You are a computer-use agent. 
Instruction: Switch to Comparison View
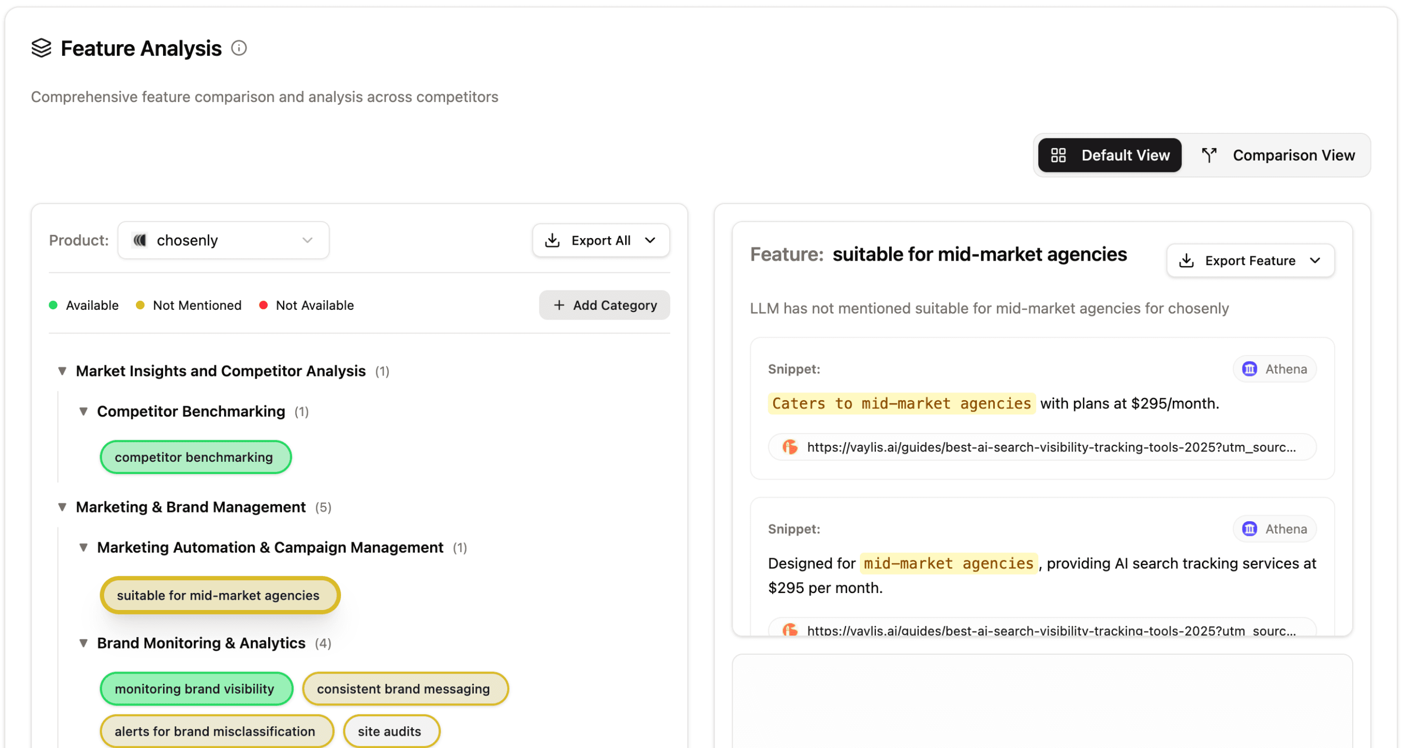pyautogui.click(x=1278, y=155)
